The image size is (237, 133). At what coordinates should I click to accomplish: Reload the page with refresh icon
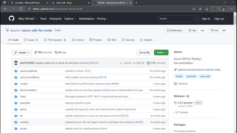(x=21, y=9)
